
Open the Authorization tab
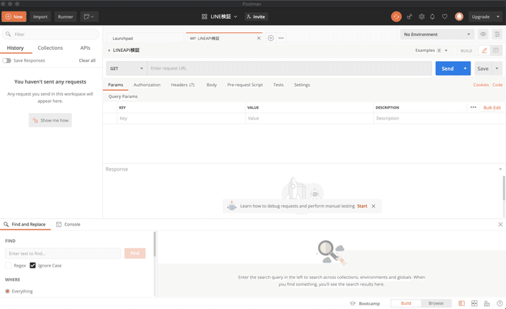(147, 85)
